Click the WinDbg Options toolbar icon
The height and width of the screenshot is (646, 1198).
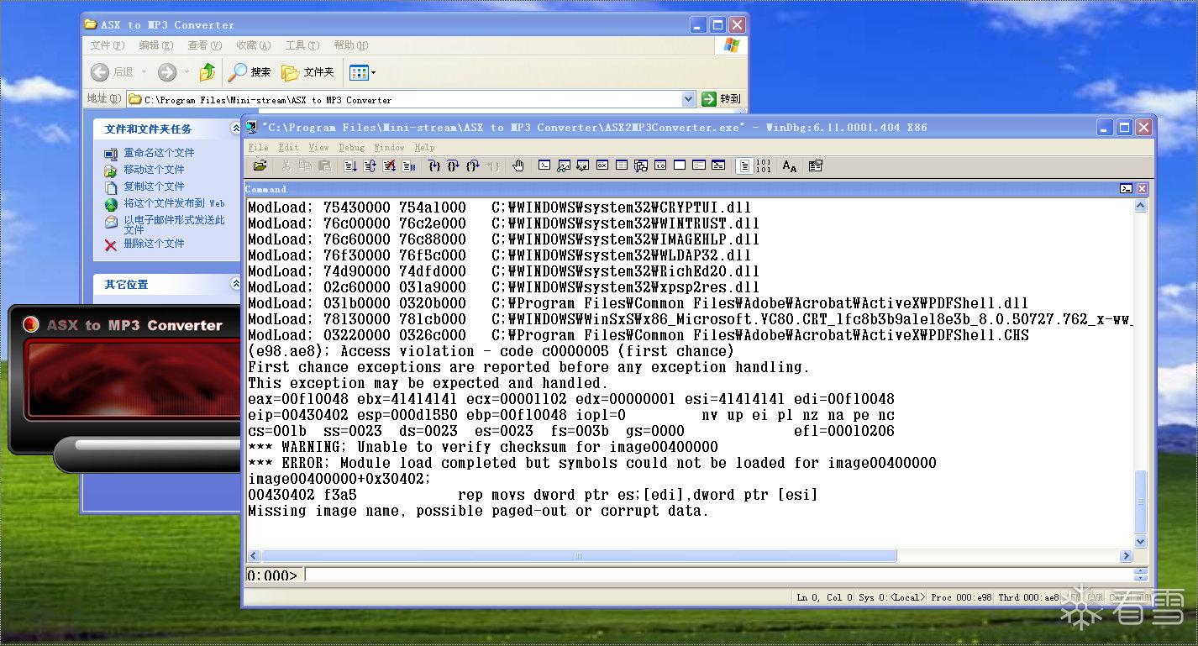(x=815, y=165)
